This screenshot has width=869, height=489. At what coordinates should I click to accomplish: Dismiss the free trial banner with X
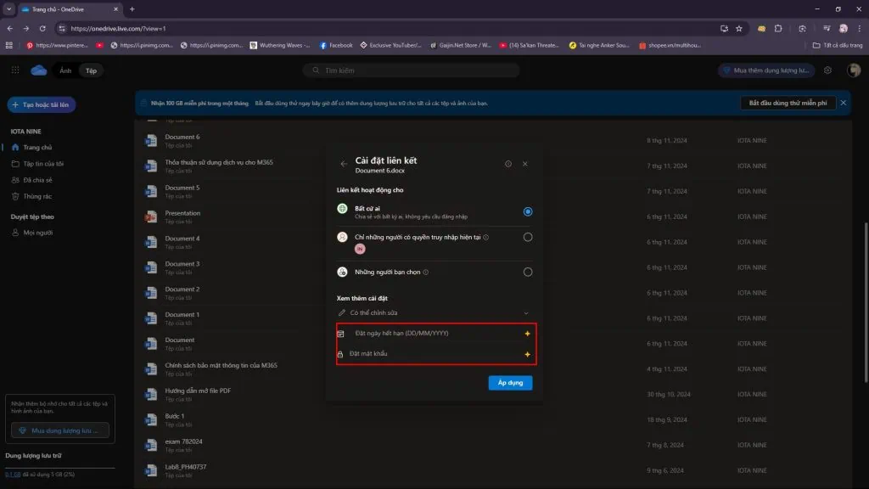844,103
